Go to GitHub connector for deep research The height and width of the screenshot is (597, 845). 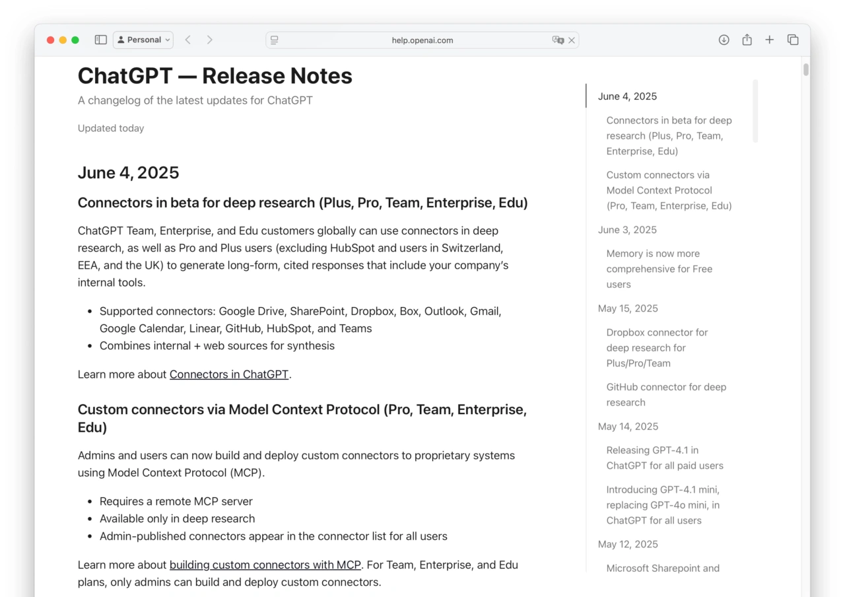666,395
